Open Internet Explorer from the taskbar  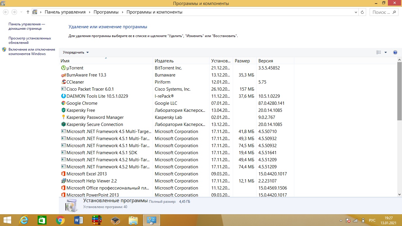tap(24, 220)
